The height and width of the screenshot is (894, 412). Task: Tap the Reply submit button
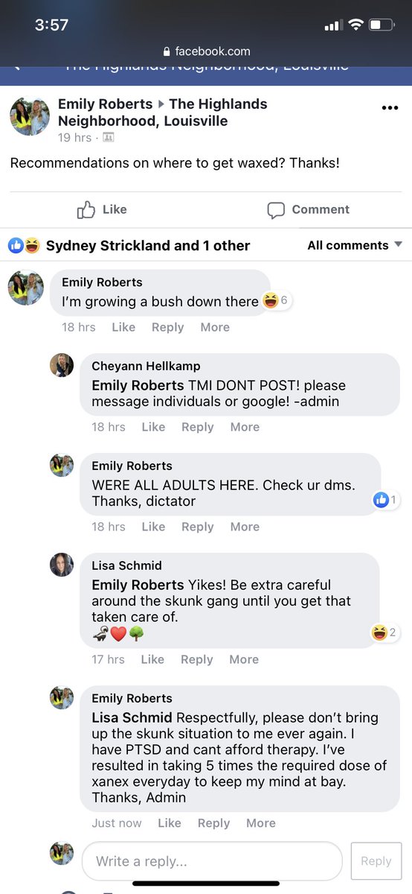(x=376, y=861)
